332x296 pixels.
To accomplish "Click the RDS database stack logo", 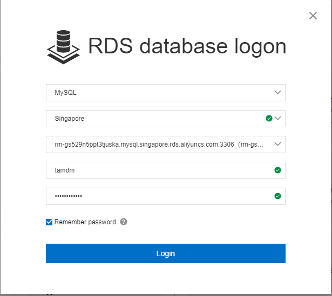I will click(63, 47).
